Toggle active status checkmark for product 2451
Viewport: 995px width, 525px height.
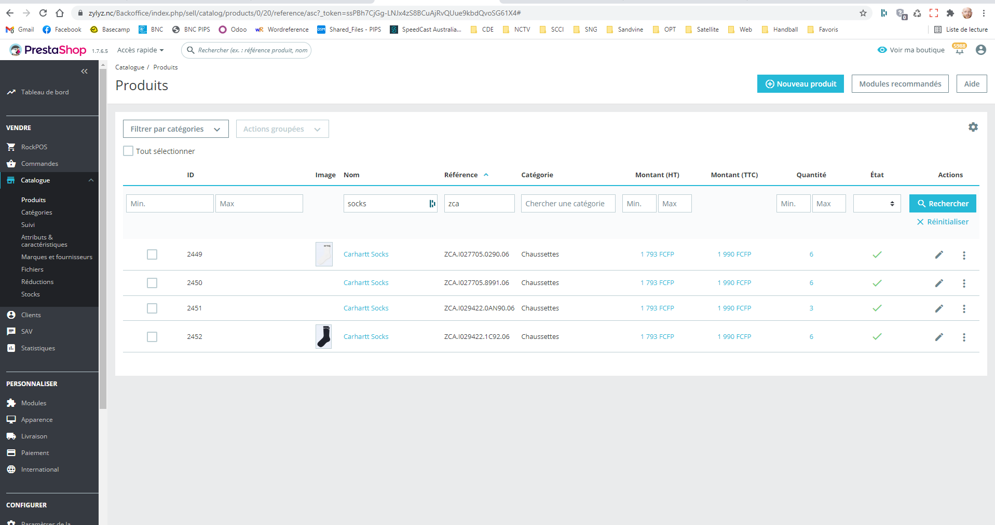point(877,308)
